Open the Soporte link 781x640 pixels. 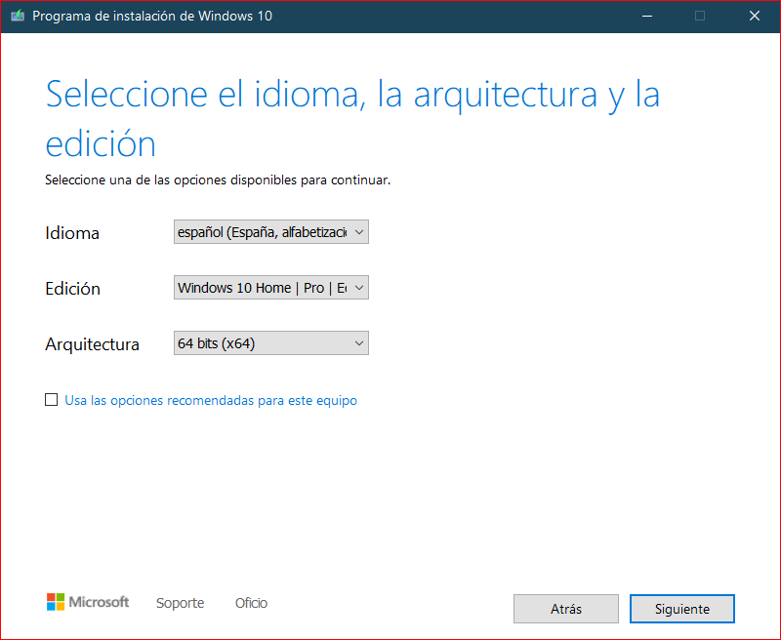click(180, 603)
